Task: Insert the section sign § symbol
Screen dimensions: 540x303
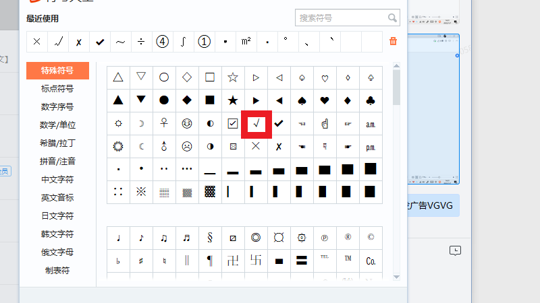Action: 210,238
